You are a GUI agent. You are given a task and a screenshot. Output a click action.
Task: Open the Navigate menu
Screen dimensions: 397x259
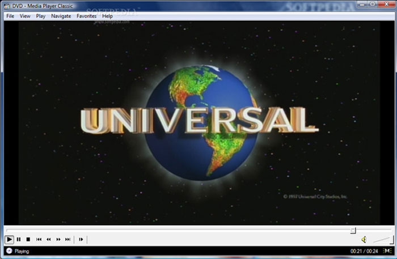click(x=61, y=16)
